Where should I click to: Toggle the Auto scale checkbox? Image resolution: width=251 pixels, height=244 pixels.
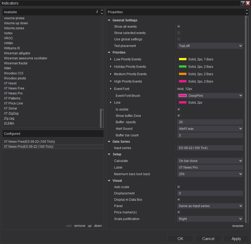179,187
